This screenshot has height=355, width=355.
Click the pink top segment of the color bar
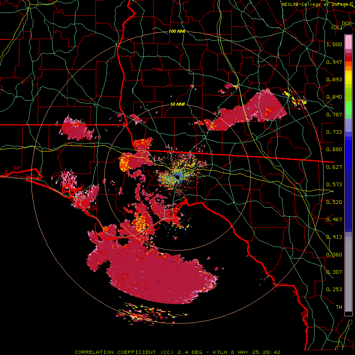348,42
